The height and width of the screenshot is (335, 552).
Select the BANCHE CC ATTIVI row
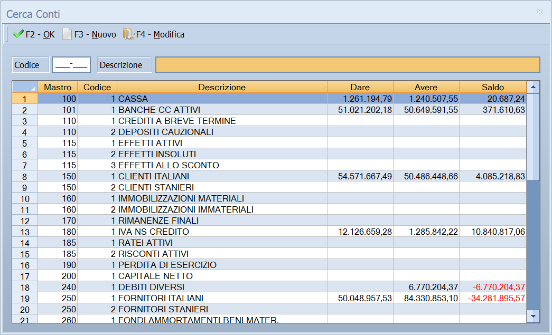(269, 110)
